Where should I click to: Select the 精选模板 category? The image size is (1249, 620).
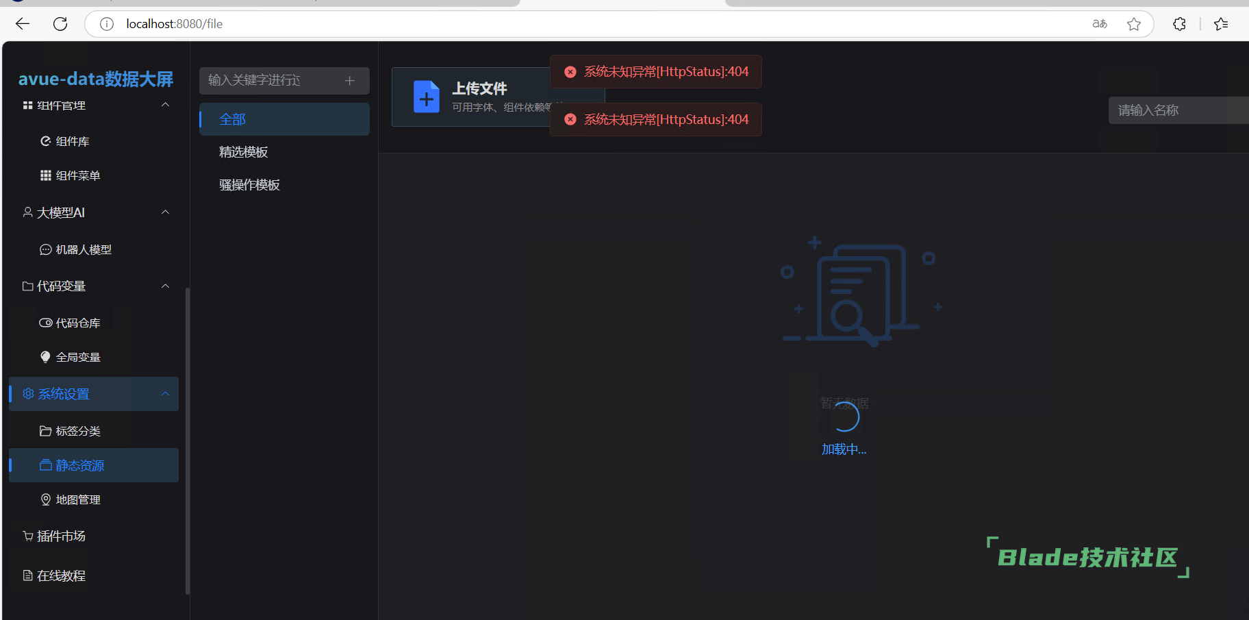[284, 152]
